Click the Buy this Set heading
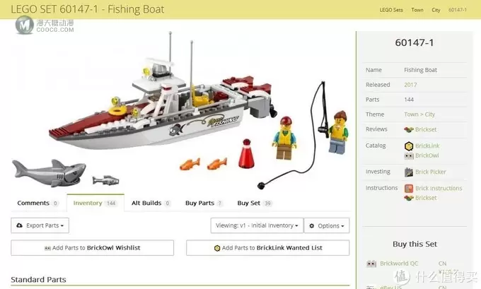 click(x=415, y=244)
